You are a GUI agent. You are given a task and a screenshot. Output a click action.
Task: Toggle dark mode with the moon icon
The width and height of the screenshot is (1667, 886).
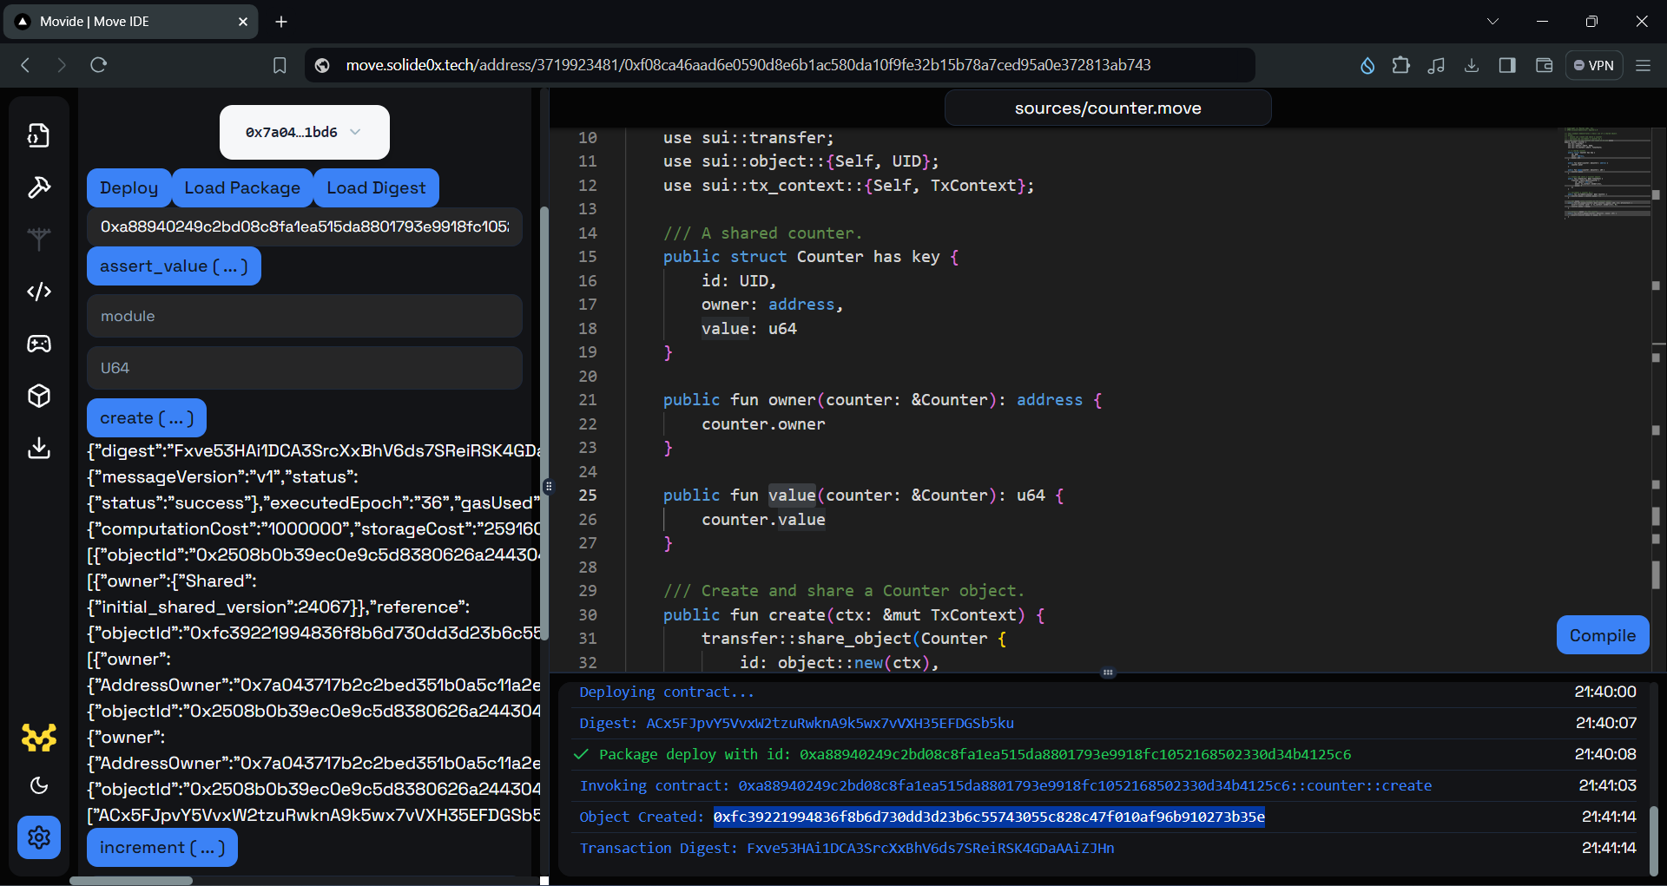38,785
